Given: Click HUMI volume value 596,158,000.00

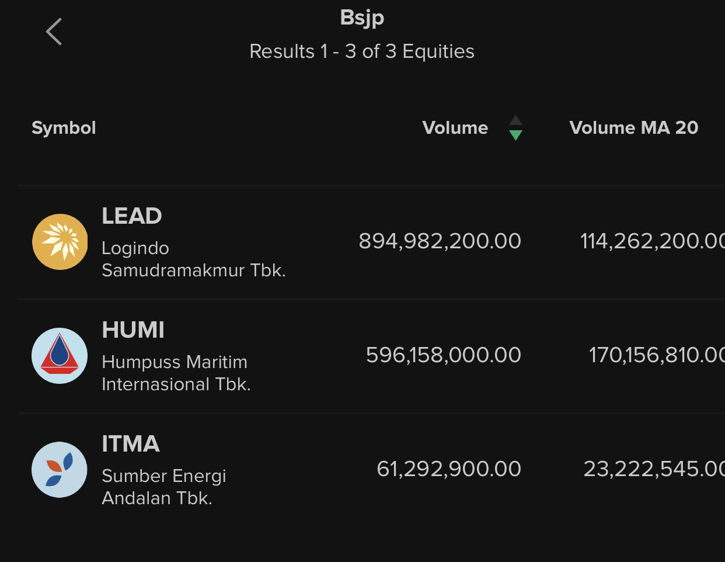Looking at the screenshot, I should point(443,355).
